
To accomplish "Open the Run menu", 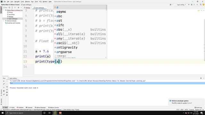I will (32, 2).
